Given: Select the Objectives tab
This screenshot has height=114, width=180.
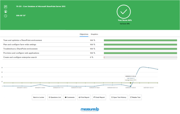Looking at the screenshot, I should [x=84, y=34].
